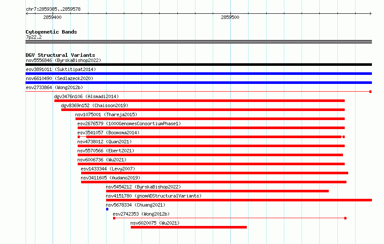Click the chr7:2859385..2859578 region label

coord(53,9)
